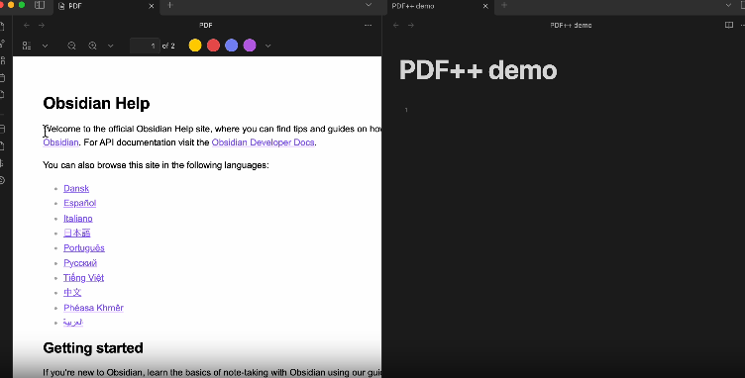This screenshot has width=745, height=378.
Task: Open the Dansk language link
Action: pyautogui.click(x=76, y=188)
